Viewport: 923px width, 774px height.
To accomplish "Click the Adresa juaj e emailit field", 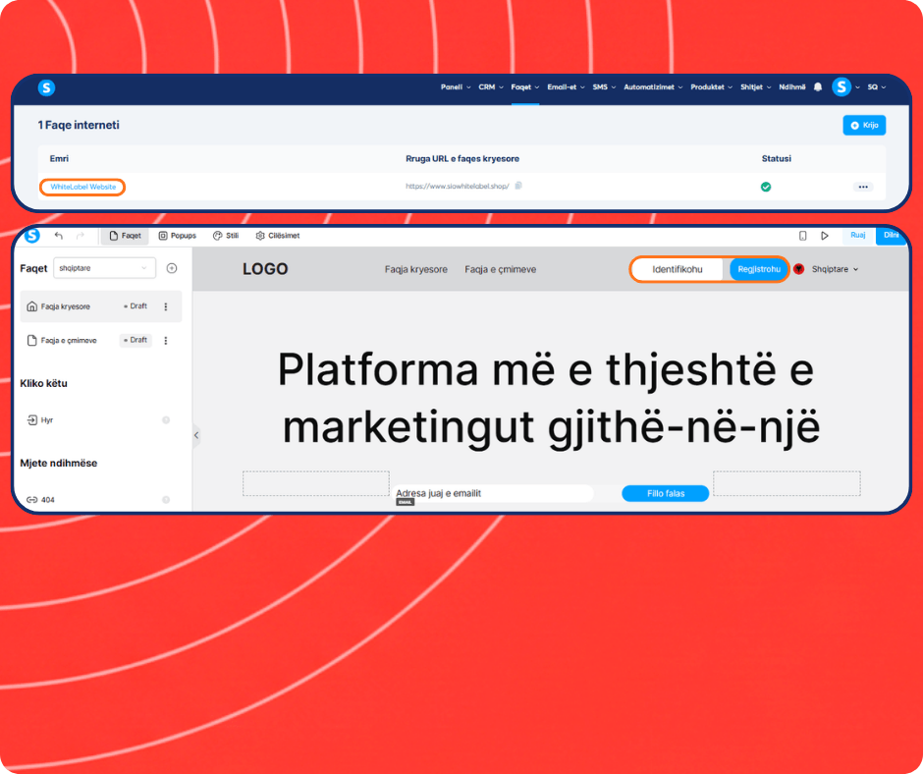I will point(492,494).
